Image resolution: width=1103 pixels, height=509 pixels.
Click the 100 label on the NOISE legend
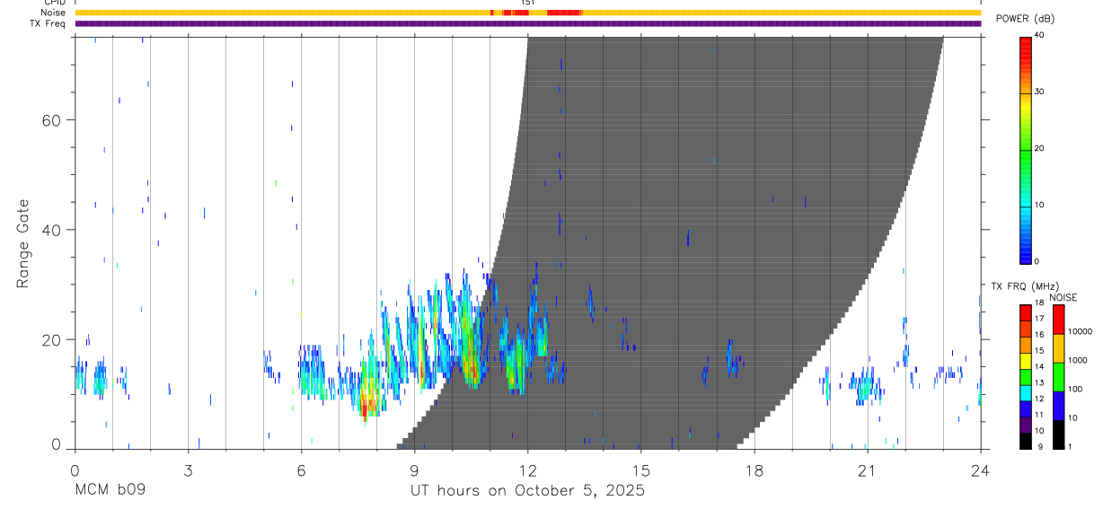click(1076, 389)
